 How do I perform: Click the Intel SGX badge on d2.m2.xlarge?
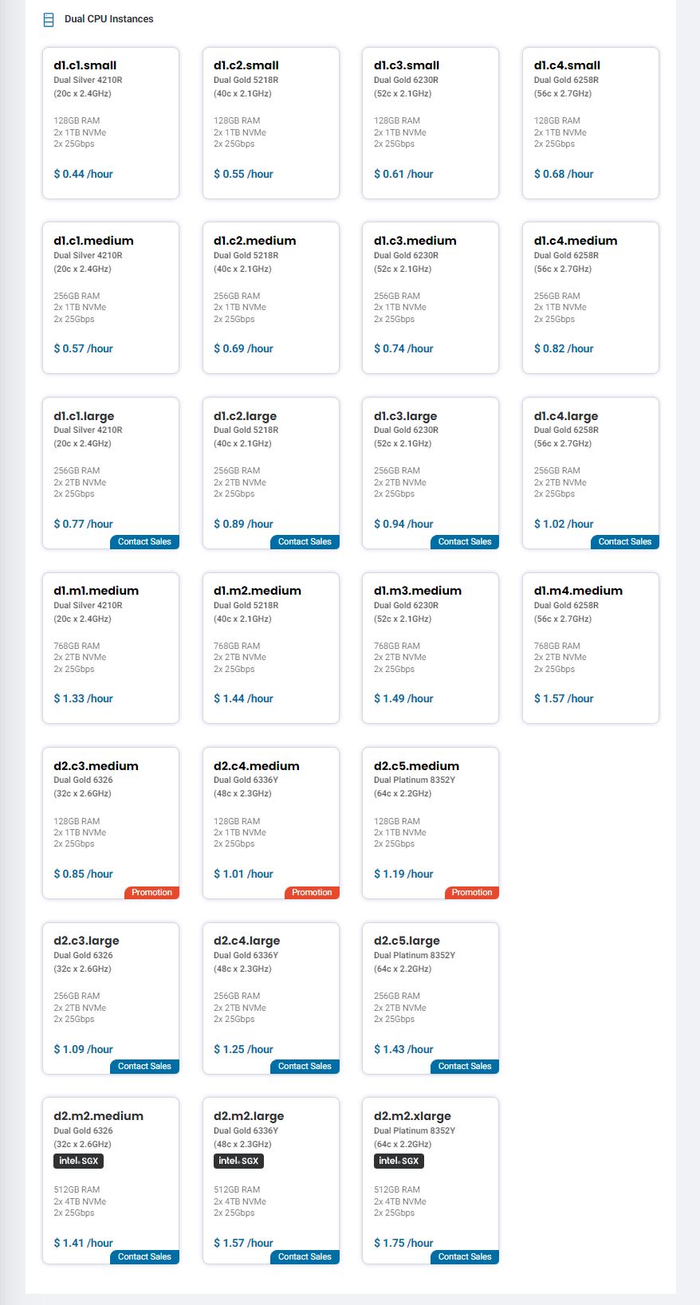point(399,1161)
